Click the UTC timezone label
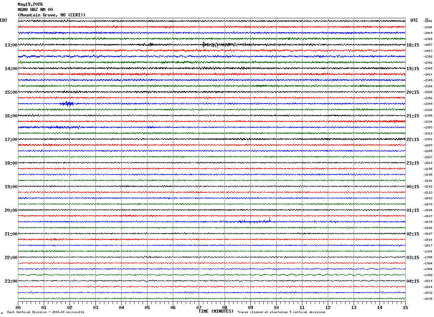434x317 pixels. tap(414, 20)
